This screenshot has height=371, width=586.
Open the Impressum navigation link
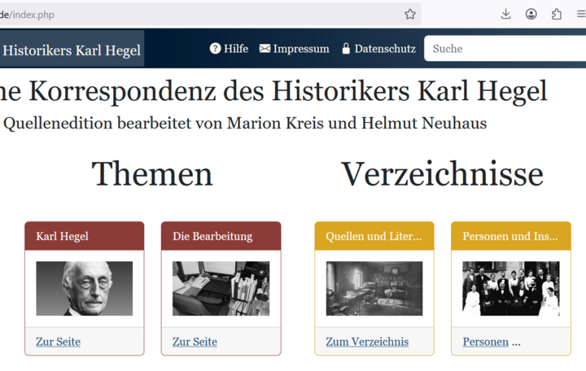coord(301,49)
